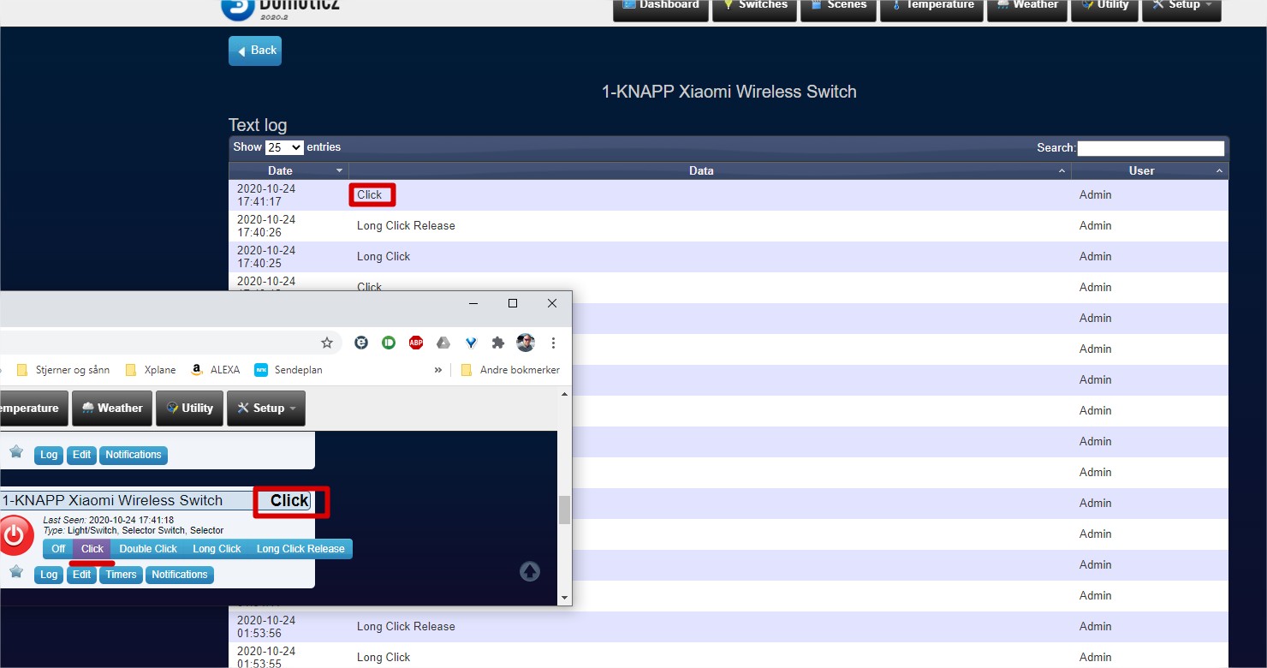Toggle favorite star on 1-KNAPP switch card
Screen dimensions: 1267x668
tap(15, 571)
